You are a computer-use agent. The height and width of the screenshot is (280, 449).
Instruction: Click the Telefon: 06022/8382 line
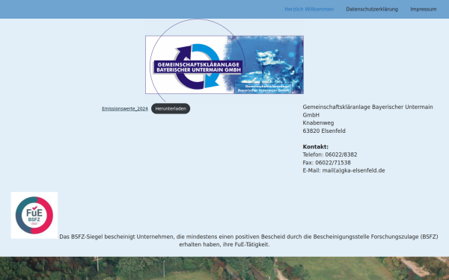[330, 155]
